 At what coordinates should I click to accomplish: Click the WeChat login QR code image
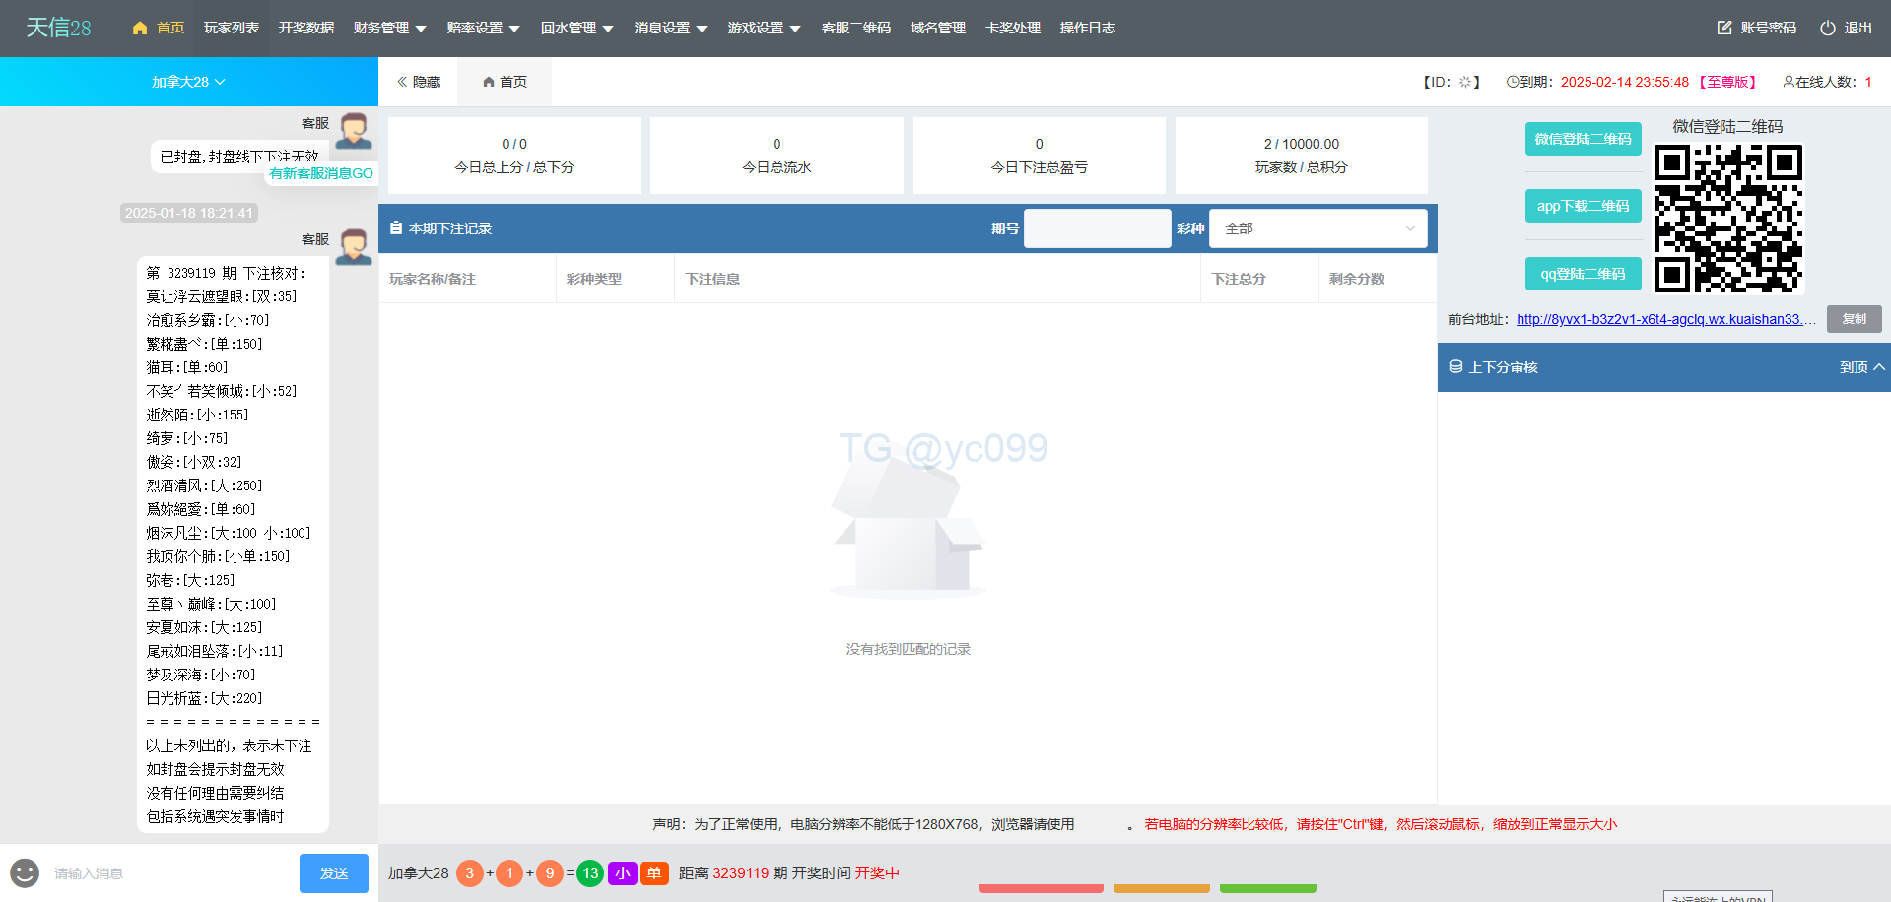click(x=1727, y=219)
